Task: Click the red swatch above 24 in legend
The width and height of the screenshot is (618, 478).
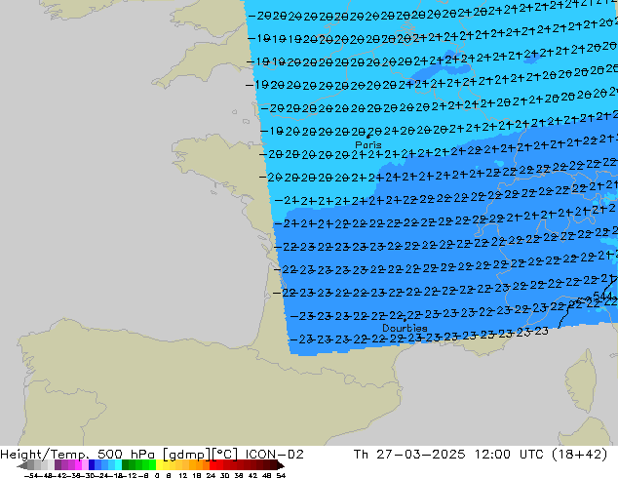Action: tap(212, 465)
